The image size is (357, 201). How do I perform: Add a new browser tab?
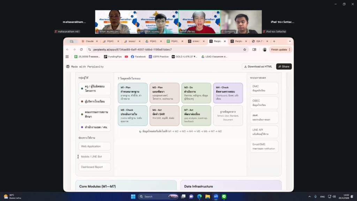click(x=274, y=41)
